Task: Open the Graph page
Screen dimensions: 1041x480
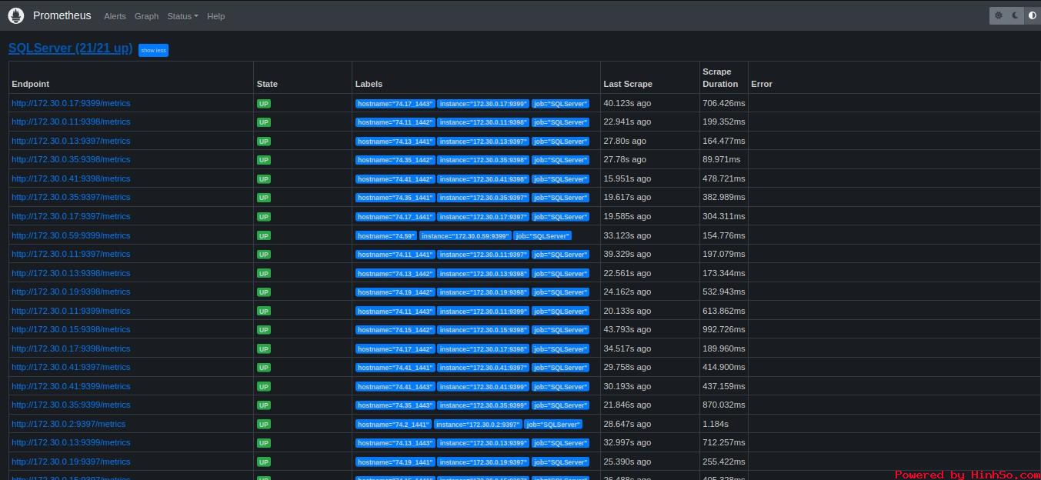Action: click(146, 16)
